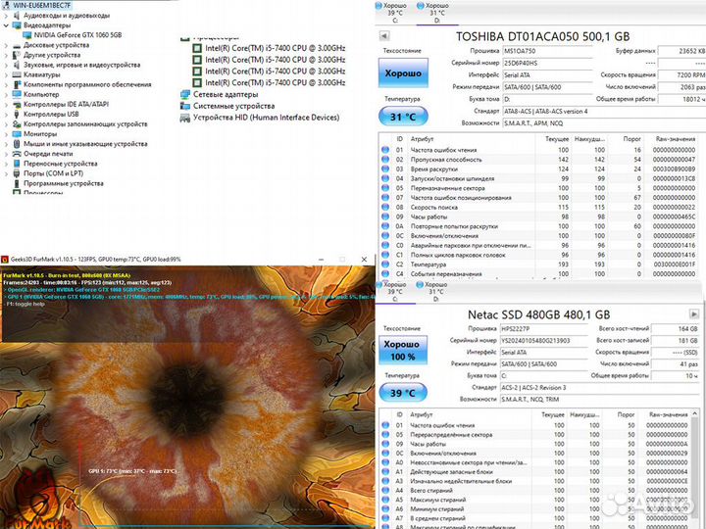The height and width of the screenshot is (529, 706).
Task: Collapse the Видеоадаптеры tree node
Action: point(5,25)
